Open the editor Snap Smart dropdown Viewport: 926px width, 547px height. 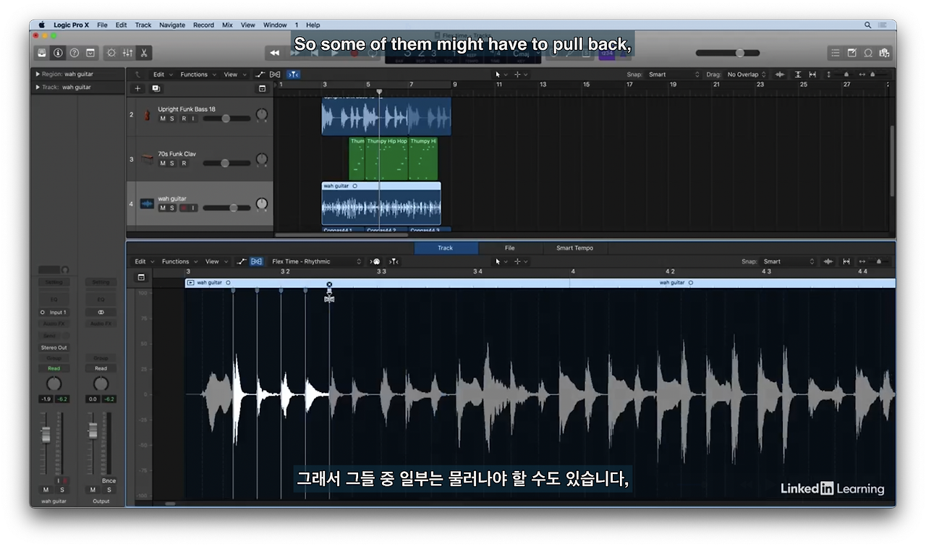pyautogui.click(x=789, y=261)
